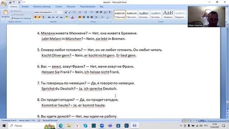Open the Вид tab
The width and height of the screenshot is (229, 129).
pyautogui.click(x=102, y=6)
